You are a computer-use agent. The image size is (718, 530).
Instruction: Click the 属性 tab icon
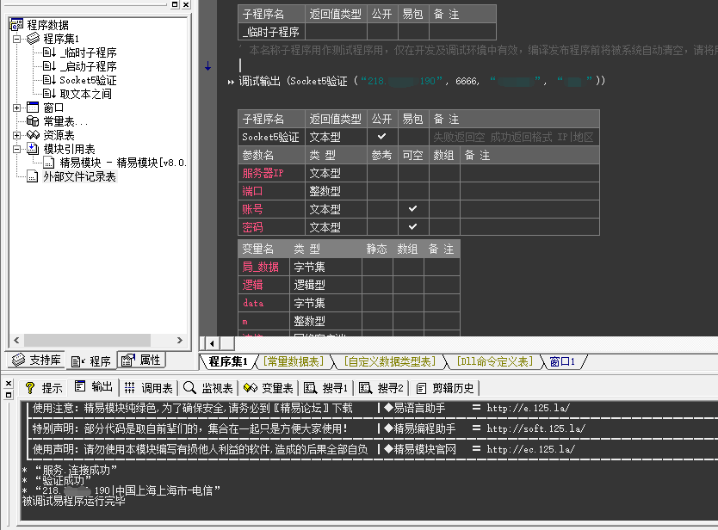tap(128, 361)
